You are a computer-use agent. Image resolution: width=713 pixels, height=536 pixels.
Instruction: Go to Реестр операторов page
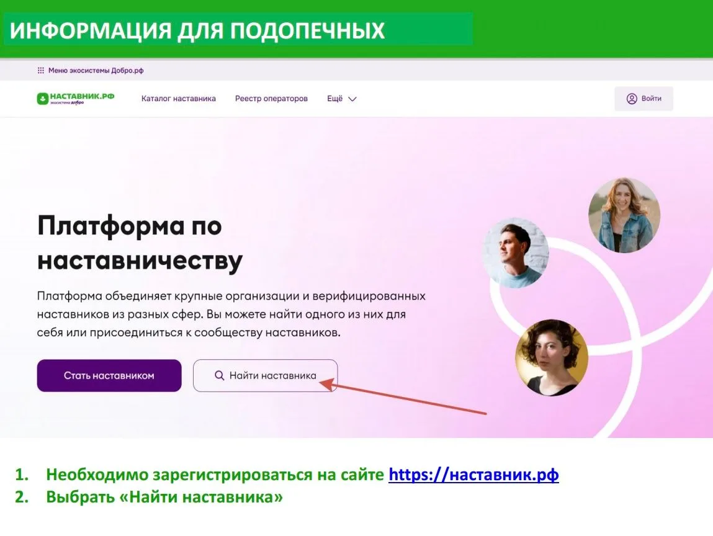tap(271, 99)
